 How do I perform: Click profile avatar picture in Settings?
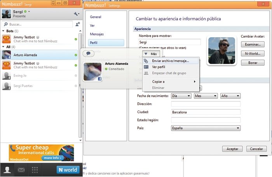click(x=221, y=51)
